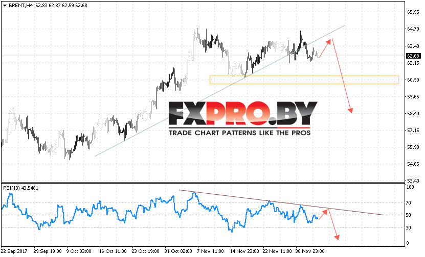Click the 7 Nov 11:00 time label
This screenshot has width=425, height=257.
[x=210, y=251]
